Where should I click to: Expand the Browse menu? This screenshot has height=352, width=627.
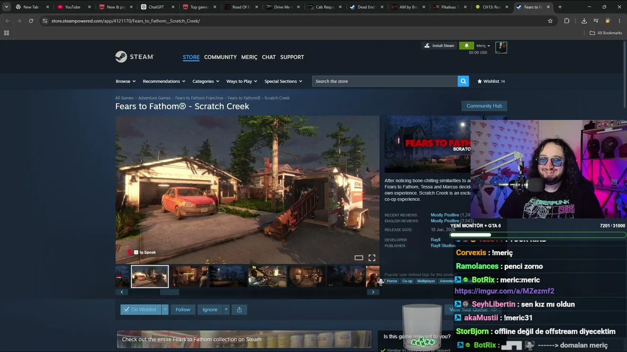tap(125, 81)
